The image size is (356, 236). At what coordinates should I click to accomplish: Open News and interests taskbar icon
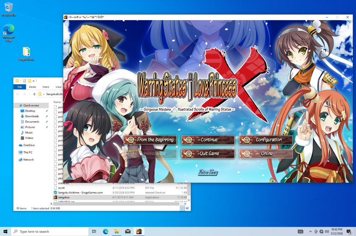pos(300,231)
